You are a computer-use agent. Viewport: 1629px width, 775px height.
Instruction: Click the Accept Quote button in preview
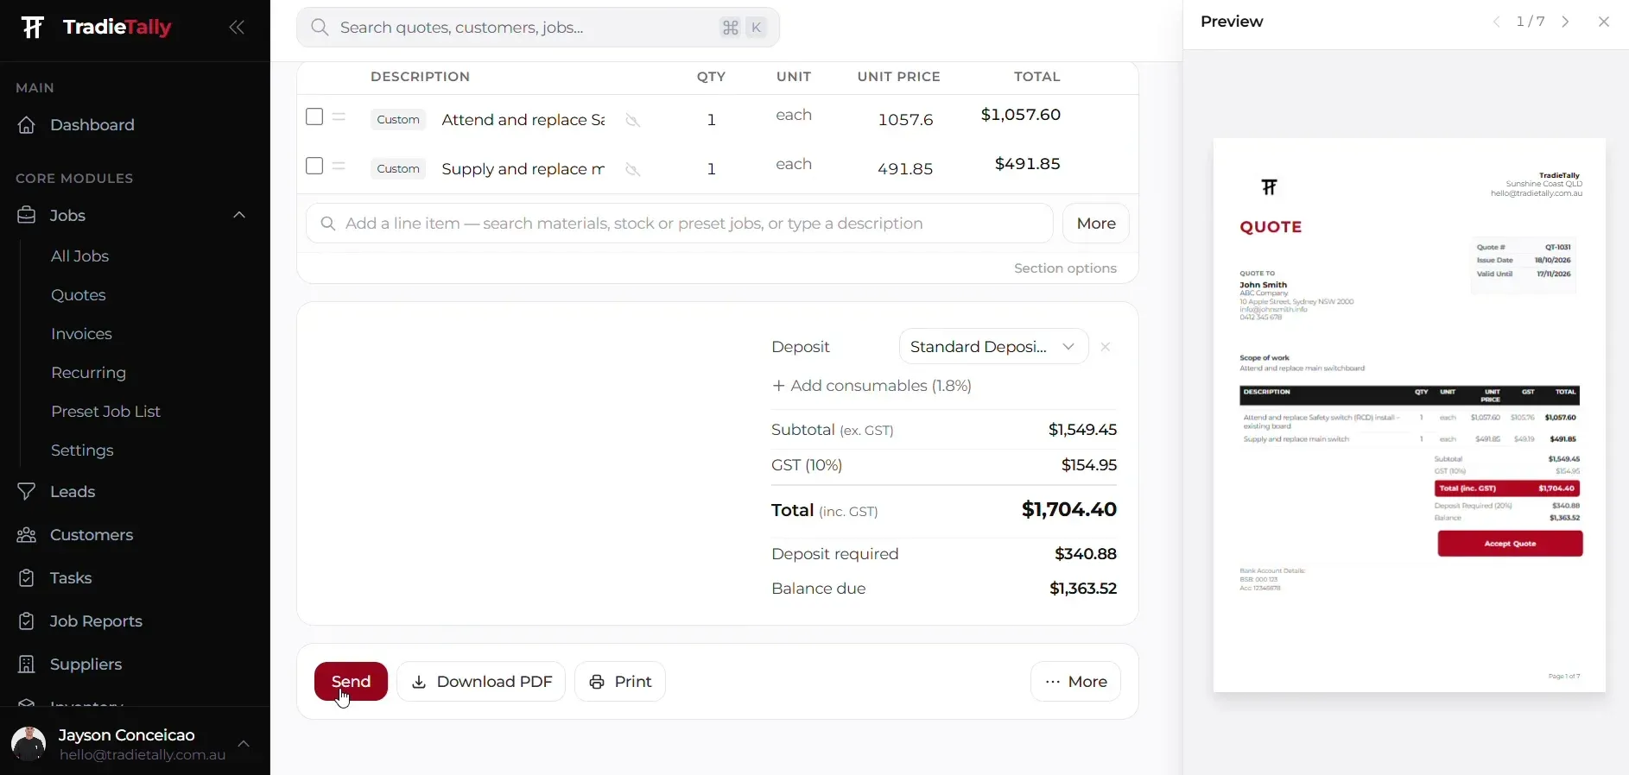(x=1510, y=544)
